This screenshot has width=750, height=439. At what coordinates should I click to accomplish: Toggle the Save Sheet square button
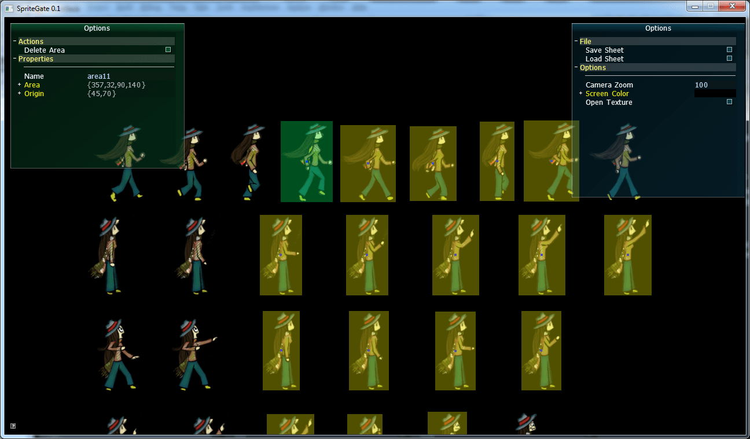[x=729, y=50]
